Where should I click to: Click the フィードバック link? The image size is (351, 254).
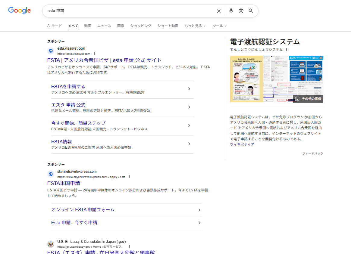(x=313, y=153)
